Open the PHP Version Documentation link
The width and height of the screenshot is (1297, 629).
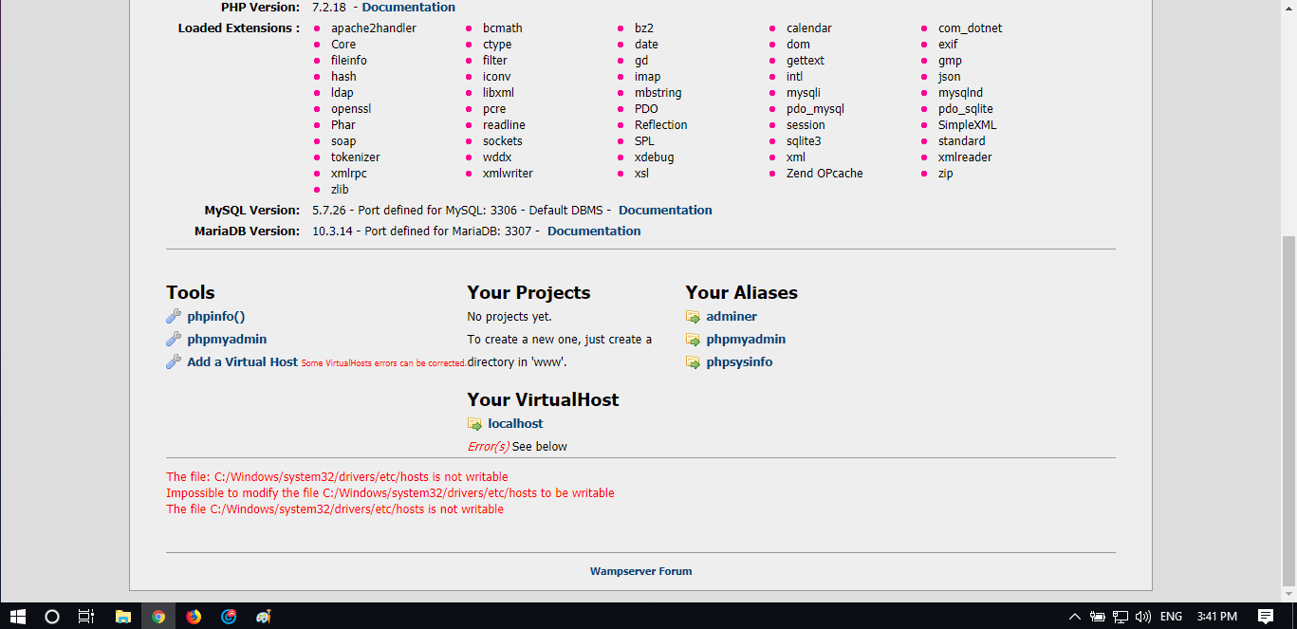(409, 8)
